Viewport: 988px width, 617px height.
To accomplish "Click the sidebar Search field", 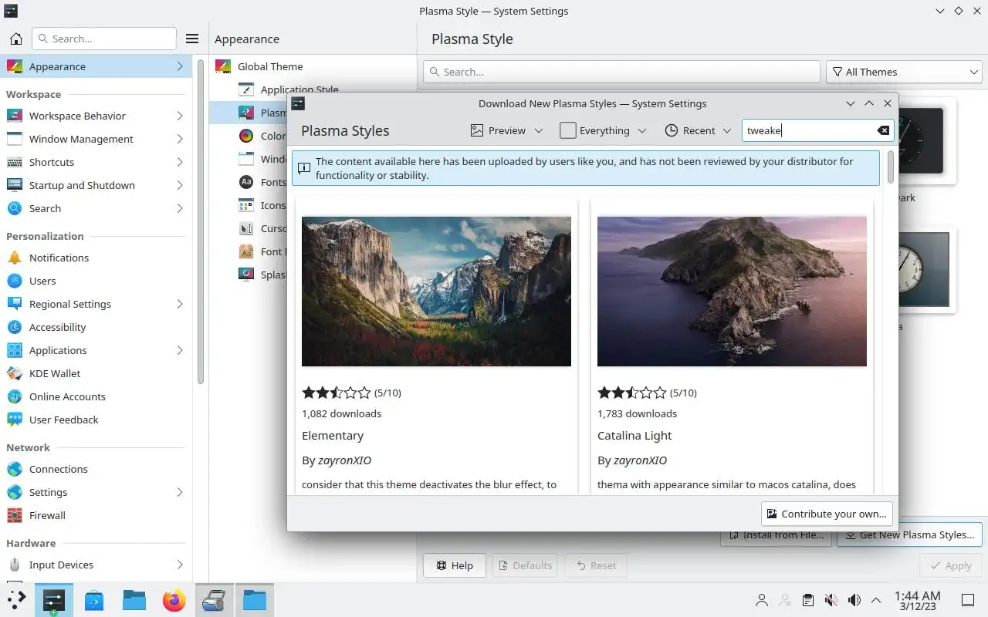I will [104, 39].
